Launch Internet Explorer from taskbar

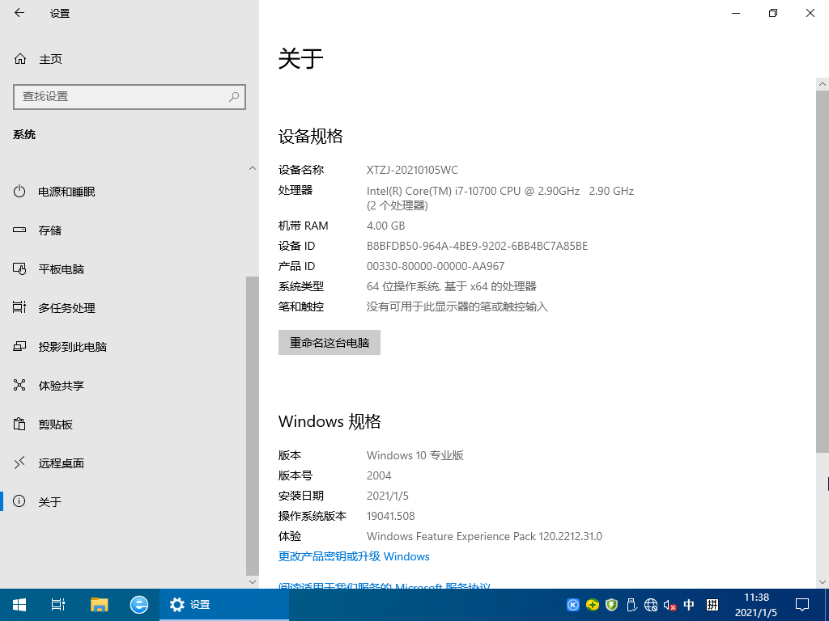139,605
